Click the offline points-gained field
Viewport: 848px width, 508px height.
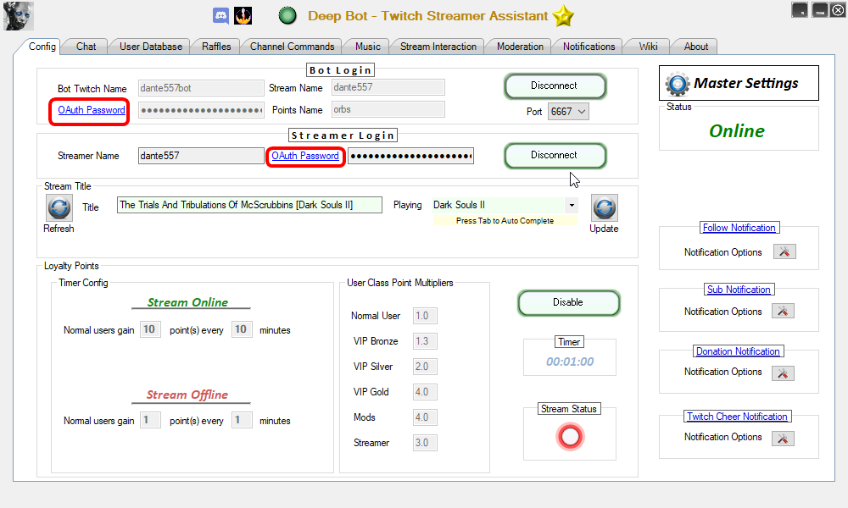[x=150, y=420]
